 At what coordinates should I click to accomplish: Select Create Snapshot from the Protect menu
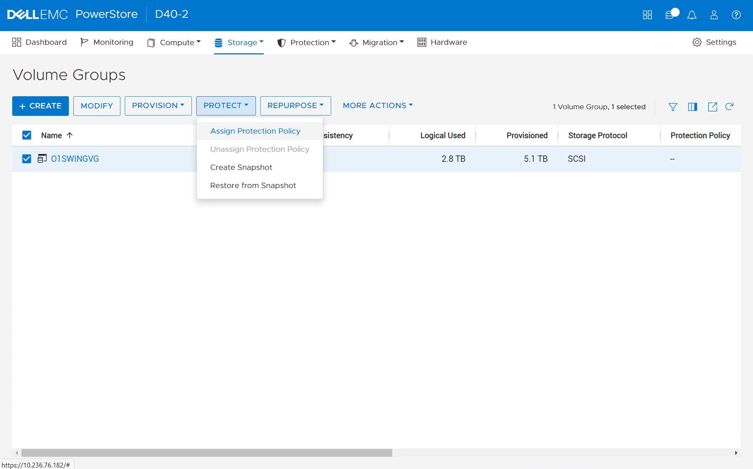click(241, 167)
